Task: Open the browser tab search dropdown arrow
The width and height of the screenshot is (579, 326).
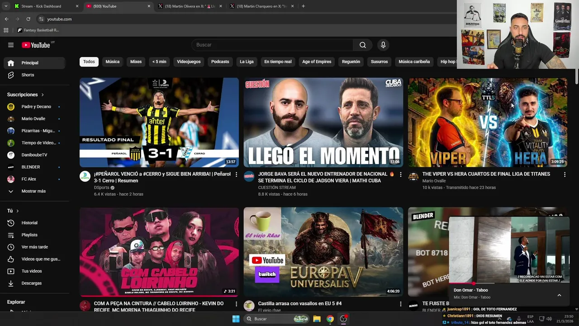Action: tap(6, 6)
